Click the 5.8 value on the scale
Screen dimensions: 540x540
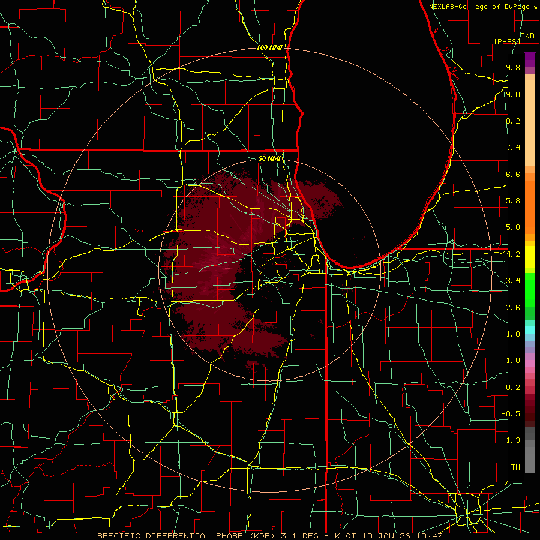(x=513, y=201)
